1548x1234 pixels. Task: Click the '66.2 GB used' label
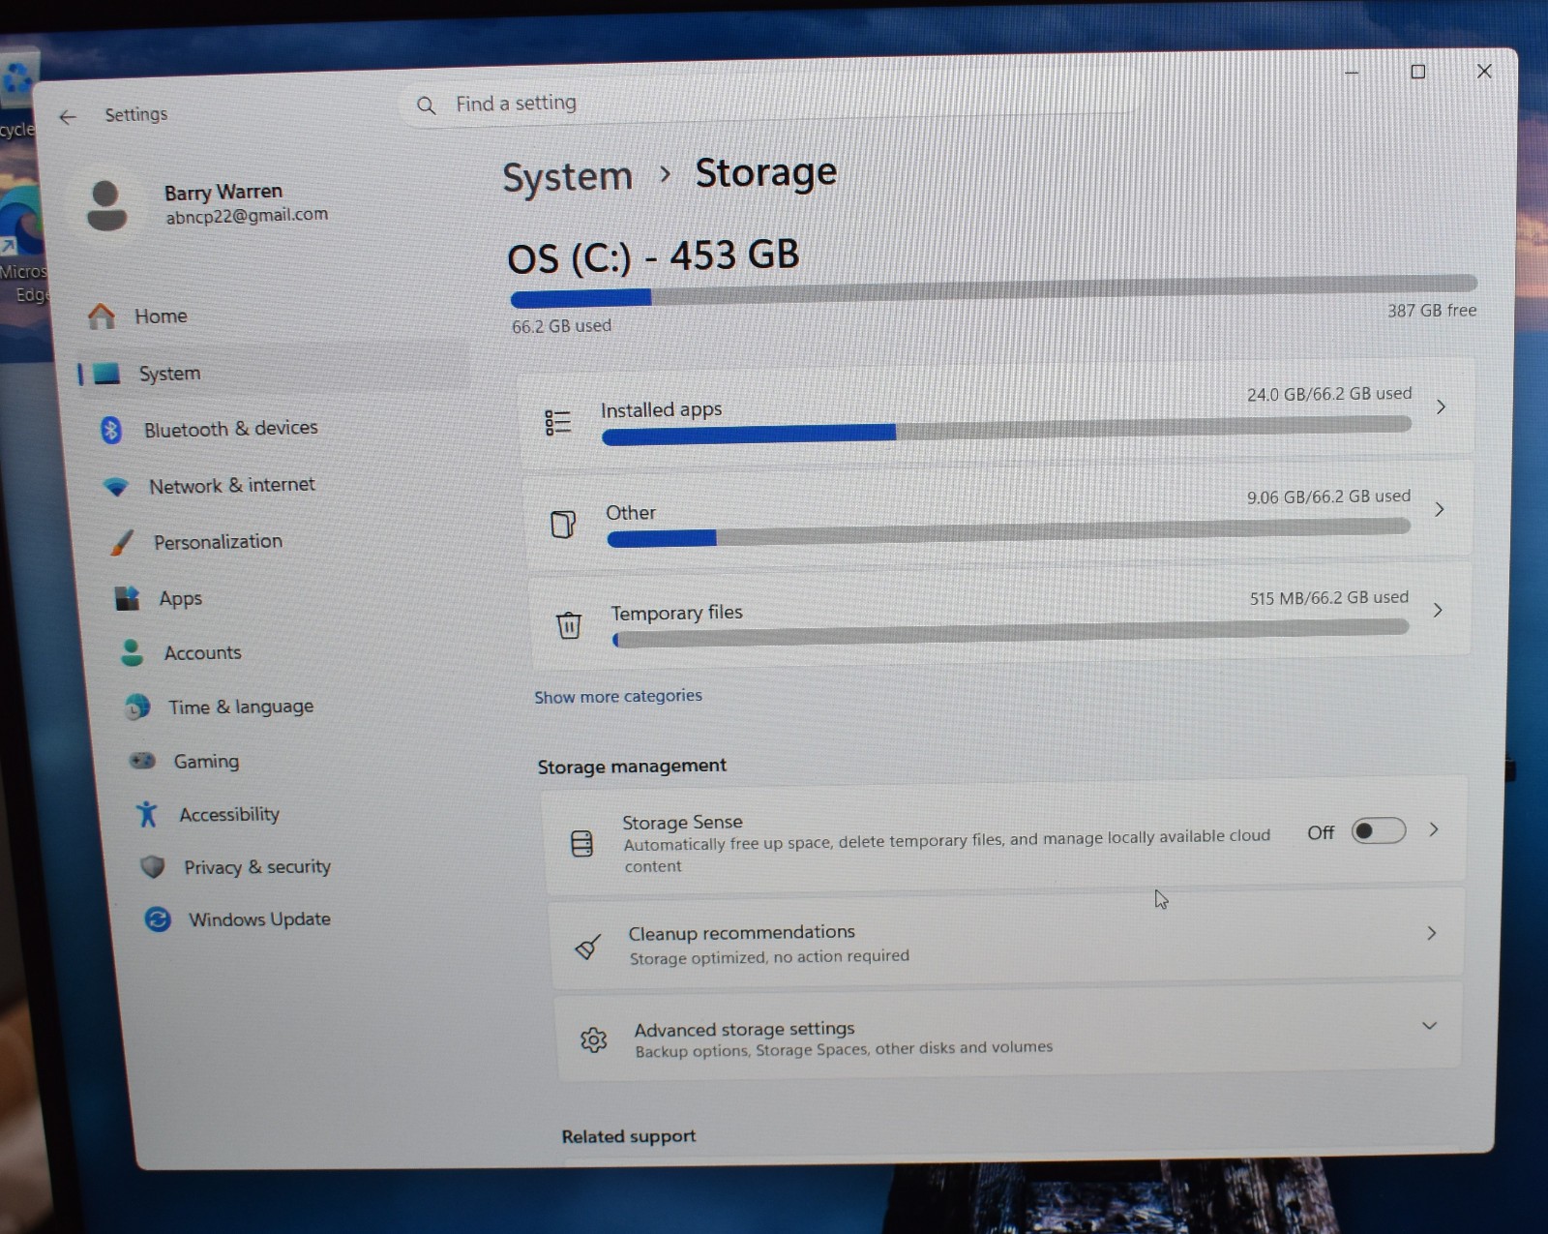point(561,327)
